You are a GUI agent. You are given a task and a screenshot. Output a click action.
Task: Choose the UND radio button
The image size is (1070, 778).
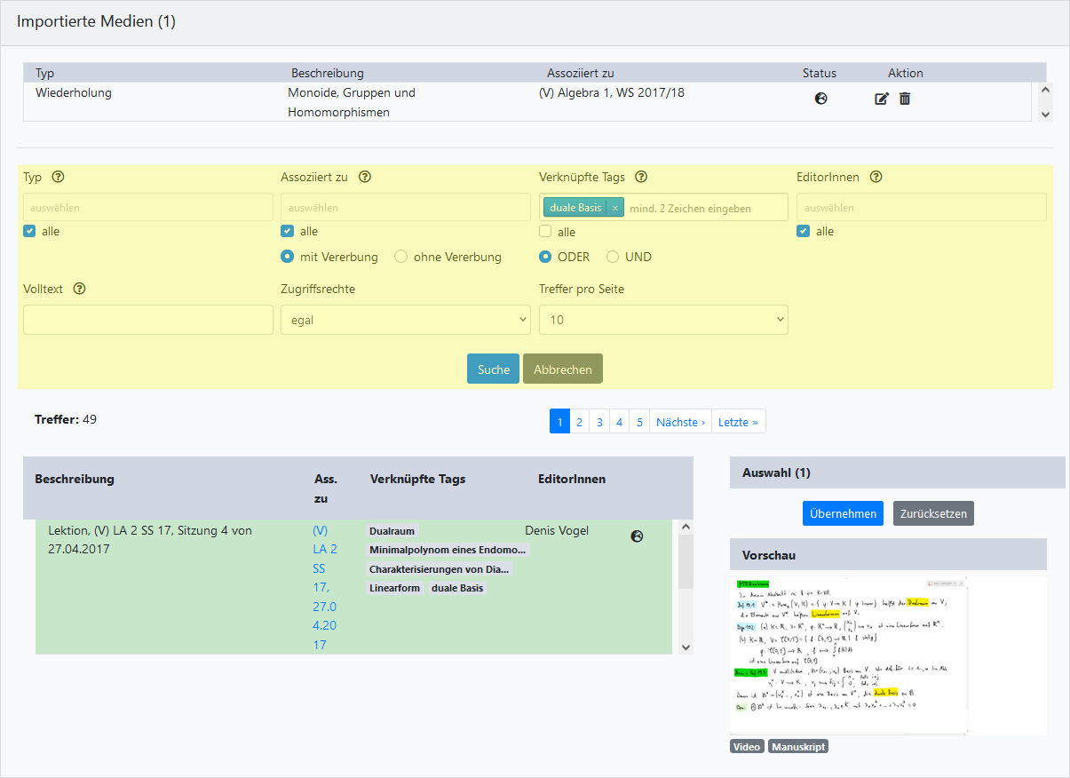613,257
